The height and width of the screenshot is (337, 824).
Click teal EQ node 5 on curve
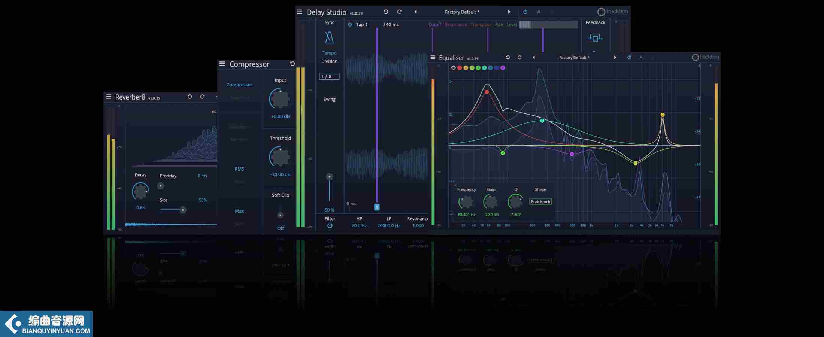542,121
